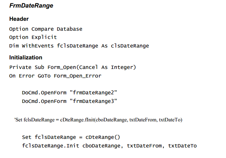The image size is (226, 158).
Task: Click cboDateRange argument in the last line
Action: coord(102,146)
